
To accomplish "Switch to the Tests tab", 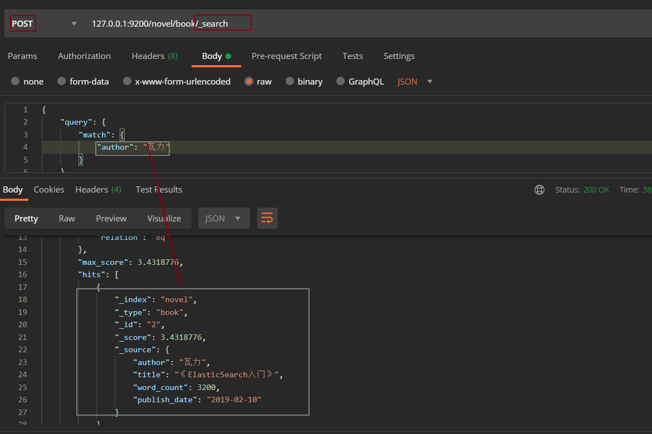I will click(352, 56).
